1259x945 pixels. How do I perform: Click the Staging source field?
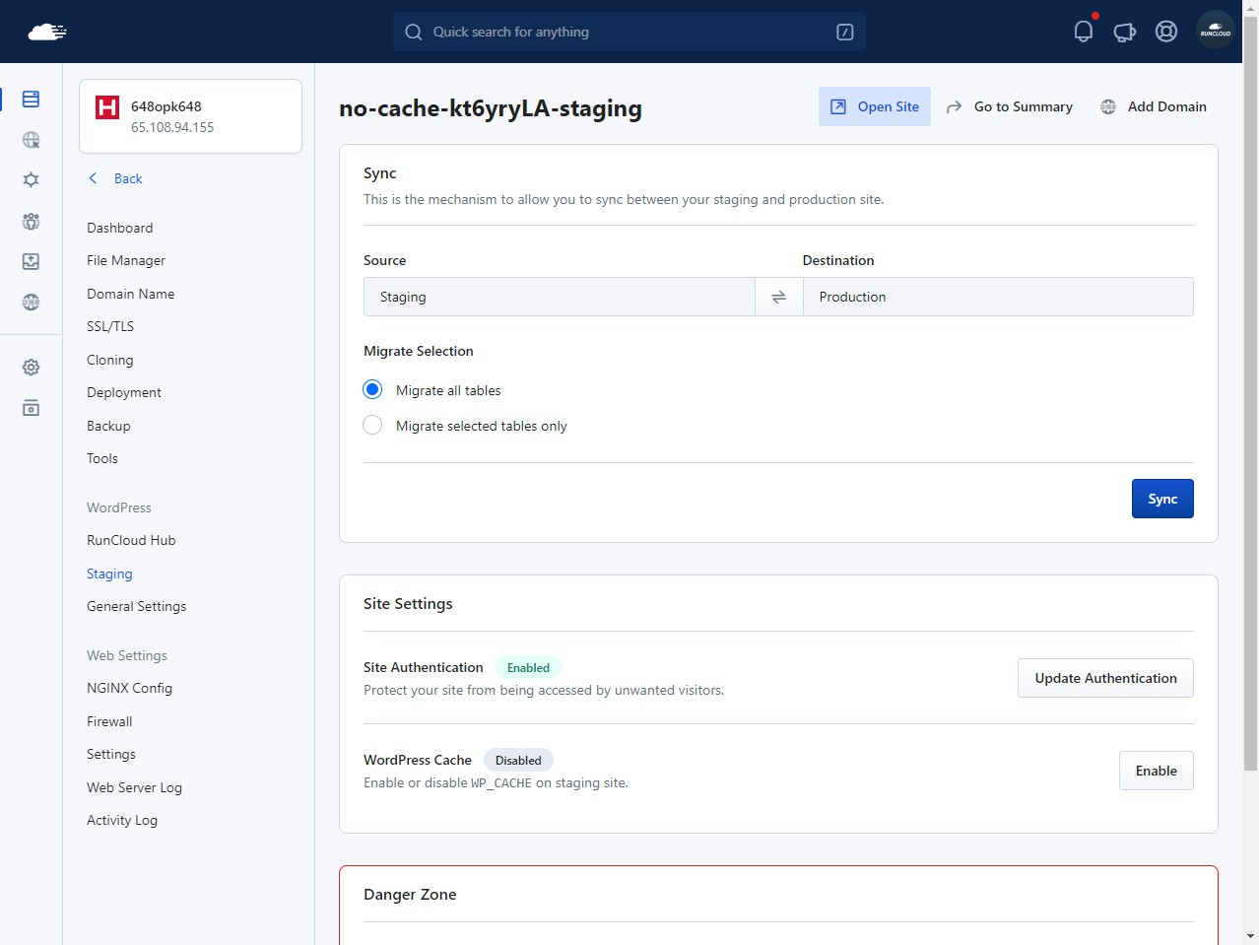pyautogui.click(x=559, y=297)
